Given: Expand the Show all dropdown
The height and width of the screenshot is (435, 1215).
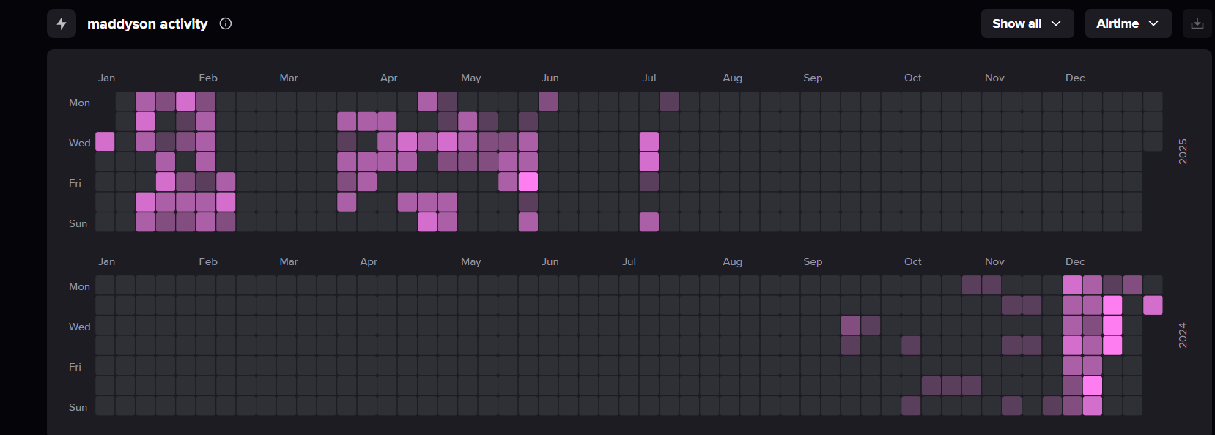Looking at the screenshot, I should point(1027,23).
